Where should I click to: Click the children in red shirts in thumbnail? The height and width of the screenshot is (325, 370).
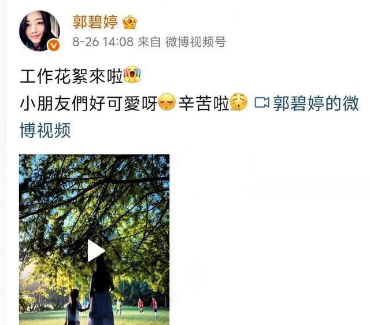click(147, 307)
